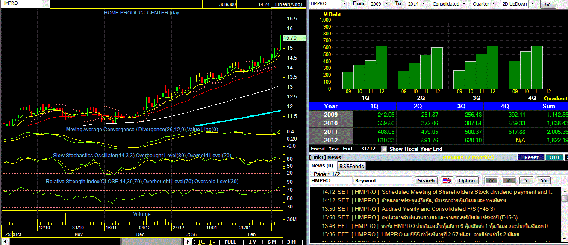
Task: Select the 2010 year row
Action: (331, 123)
